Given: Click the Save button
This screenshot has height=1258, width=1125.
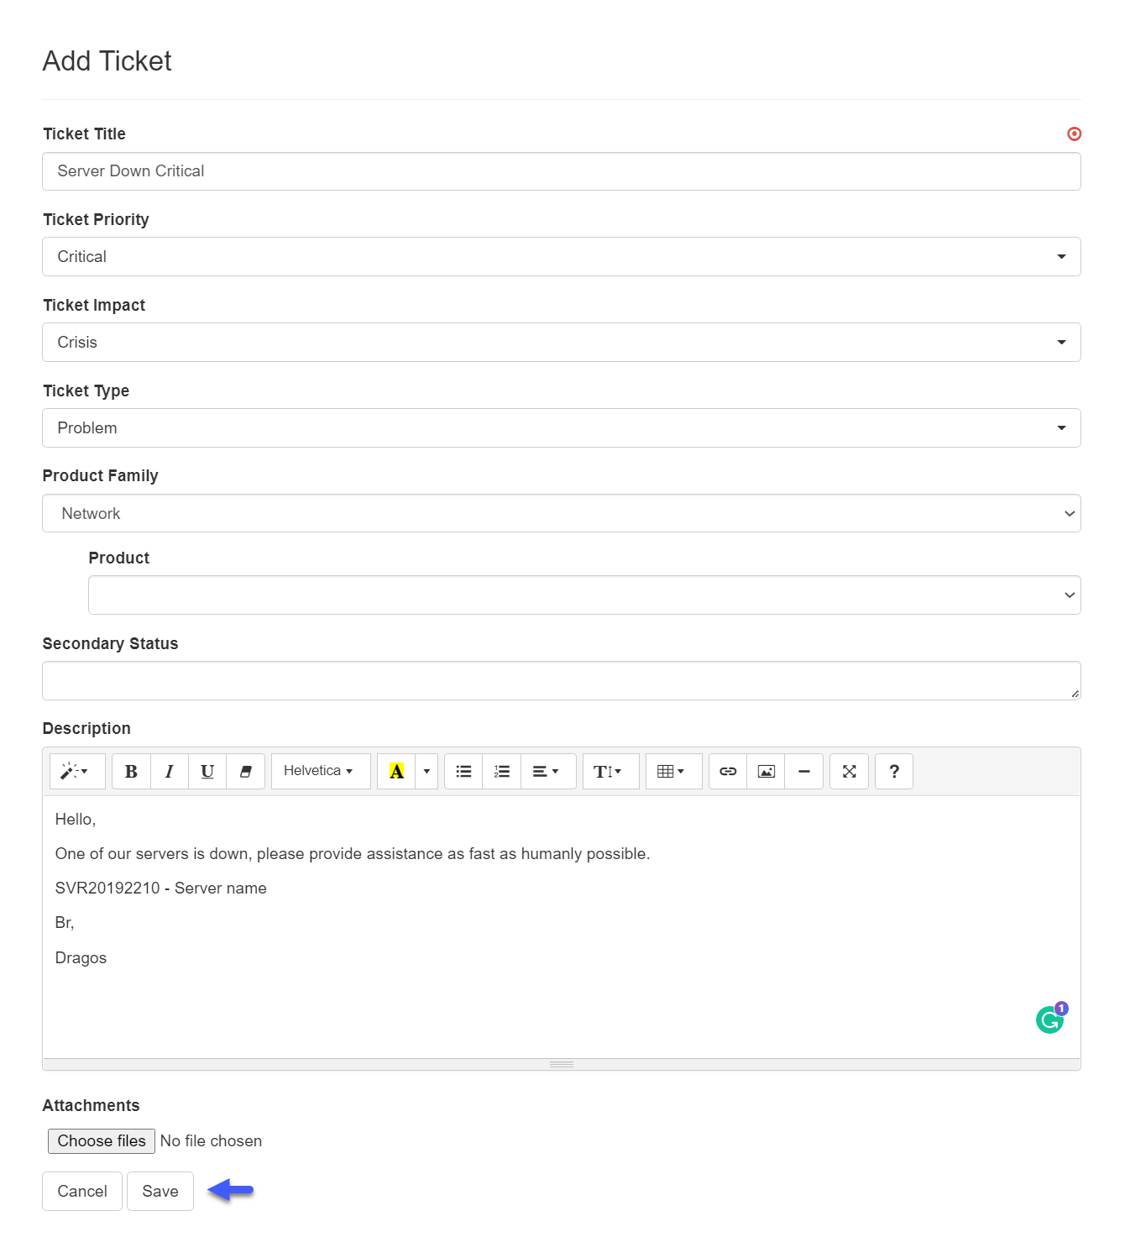Looking at the screenshot, I should [x=160, y=1191].
